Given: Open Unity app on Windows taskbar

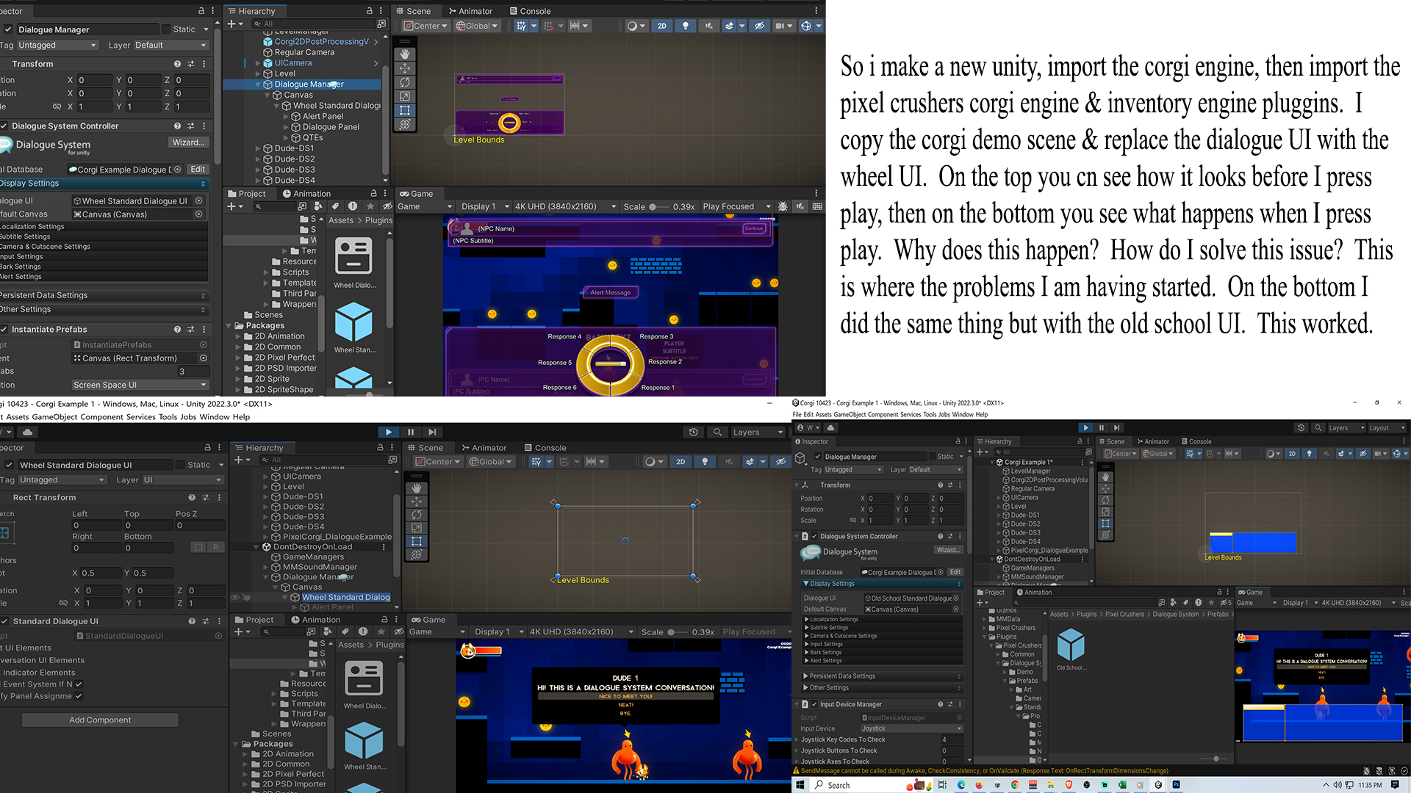Looking at the screenshot, I should coord(1158,785).
